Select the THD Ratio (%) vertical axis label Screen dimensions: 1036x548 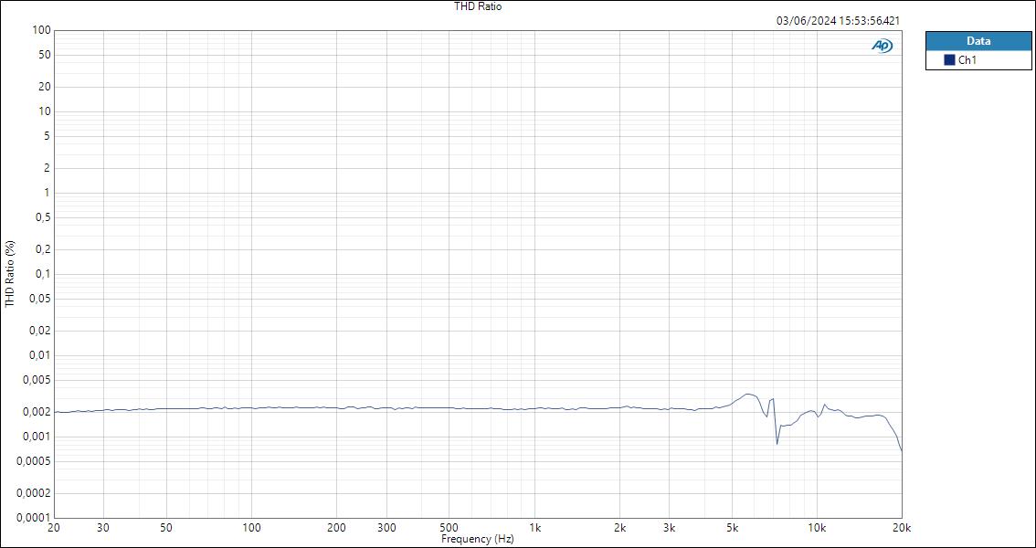[7, 270]
